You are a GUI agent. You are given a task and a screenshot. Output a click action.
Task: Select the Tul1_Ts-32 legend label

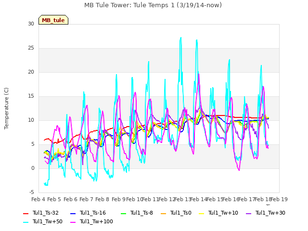[46, 213]
